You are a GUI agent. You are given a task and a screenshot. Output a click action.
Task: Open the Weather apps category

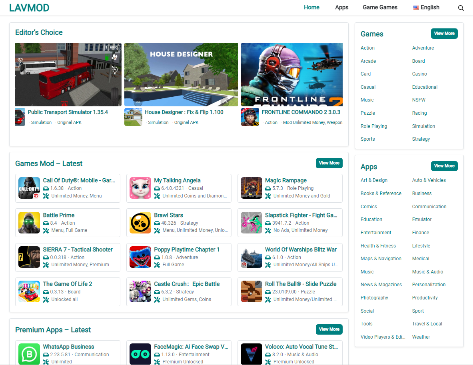(421, 337)
